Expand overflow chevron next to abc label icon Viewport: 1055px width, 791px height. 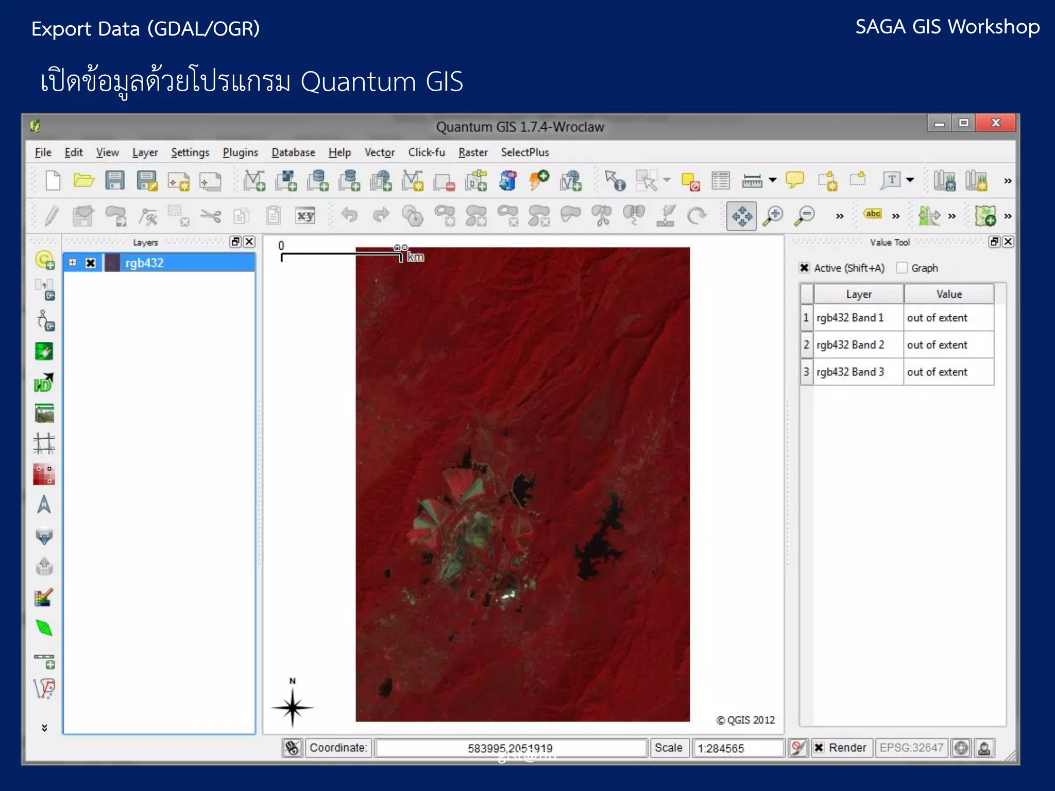coord(896,216)
